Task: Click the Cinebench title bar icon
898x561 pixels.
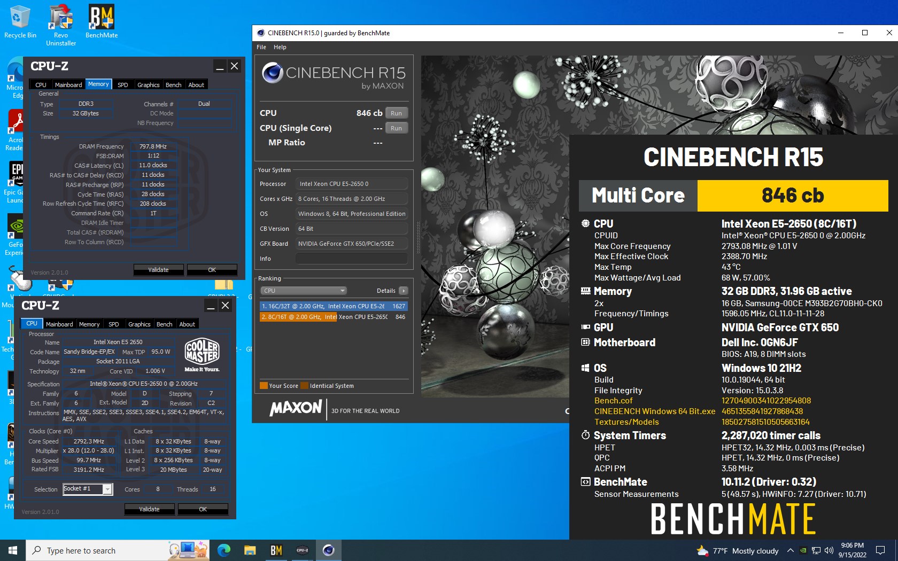Action: [x=261, y=33]
